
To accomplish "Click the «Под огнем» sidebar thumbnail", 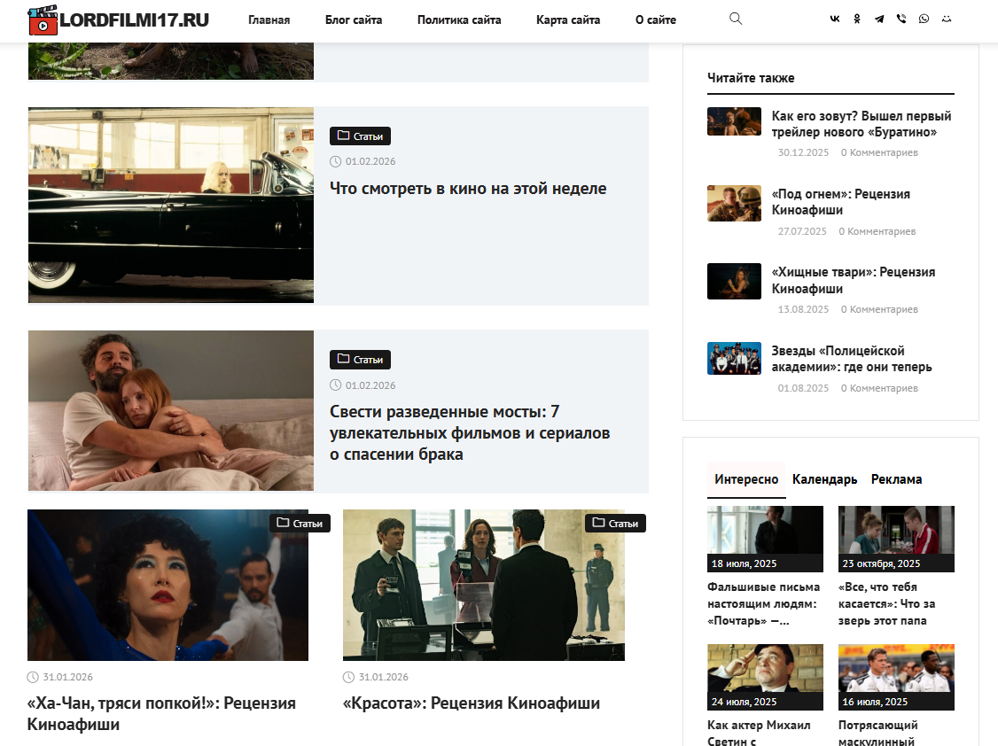I will 734,203.
